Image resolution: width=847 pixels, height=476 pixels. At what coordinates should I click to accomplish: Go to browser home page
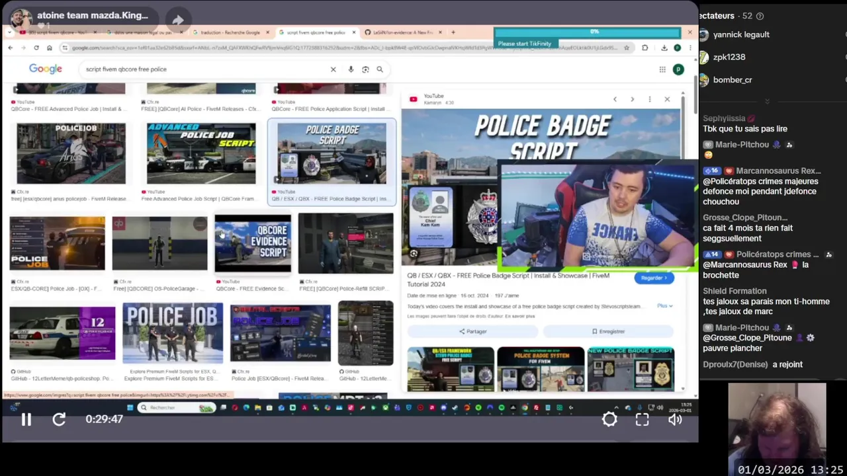[49, 48]
